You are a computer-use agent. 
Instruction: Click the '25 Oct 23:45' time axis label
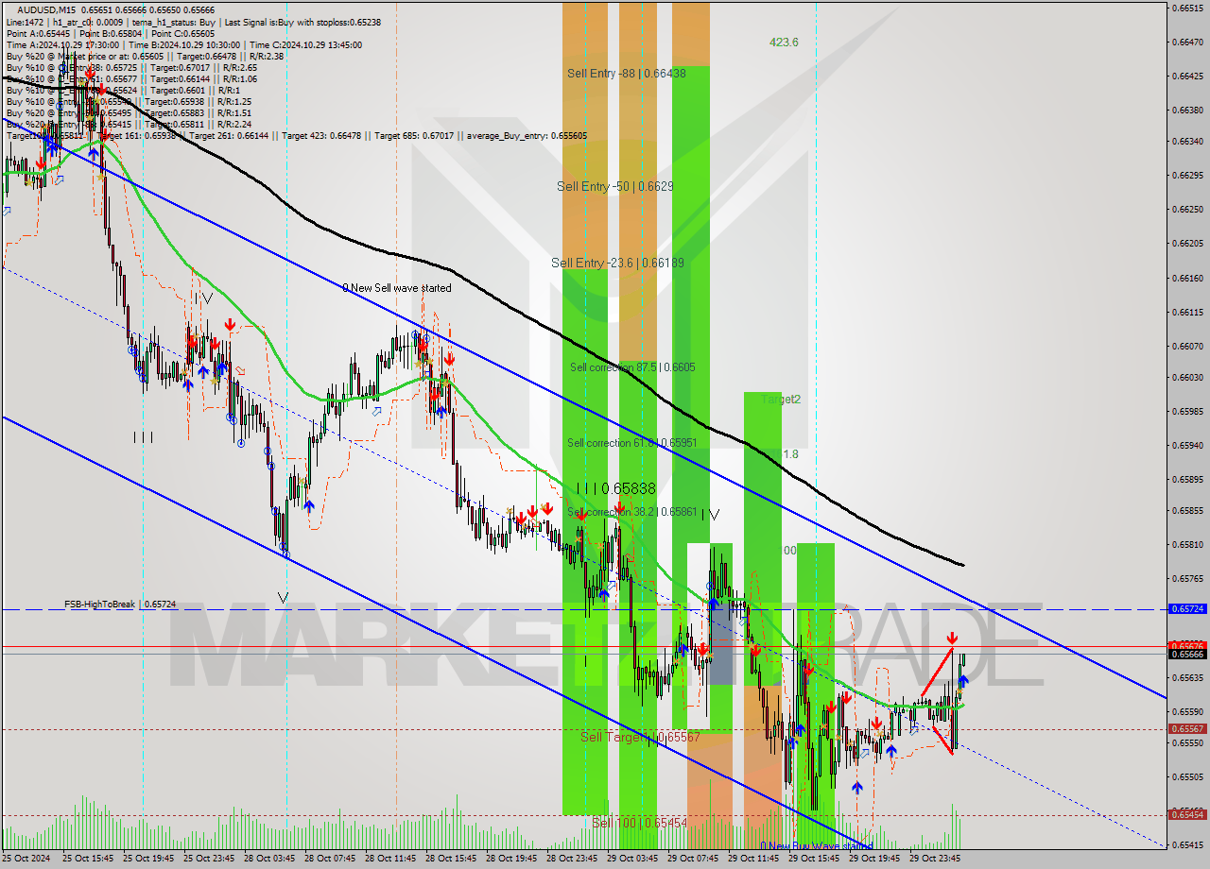(x=207, y=859)
